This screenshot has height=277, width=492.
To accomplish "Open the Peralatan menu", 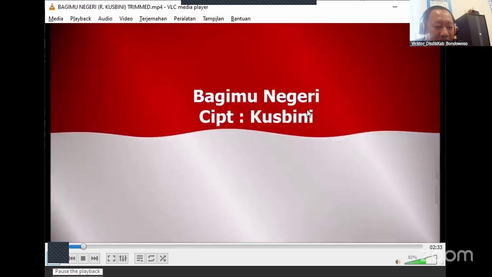I will pos(184,18).
